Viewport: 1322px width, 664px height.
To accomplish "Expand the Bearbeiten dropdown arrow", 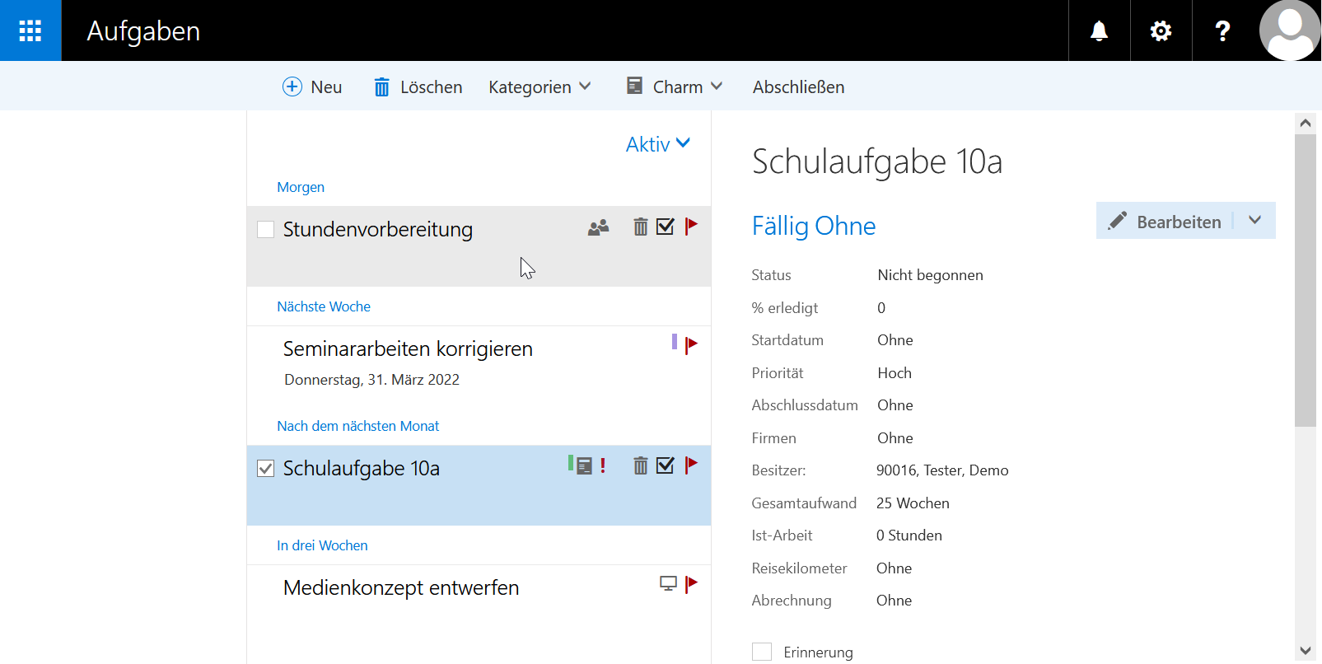I will coord(1254,220).
